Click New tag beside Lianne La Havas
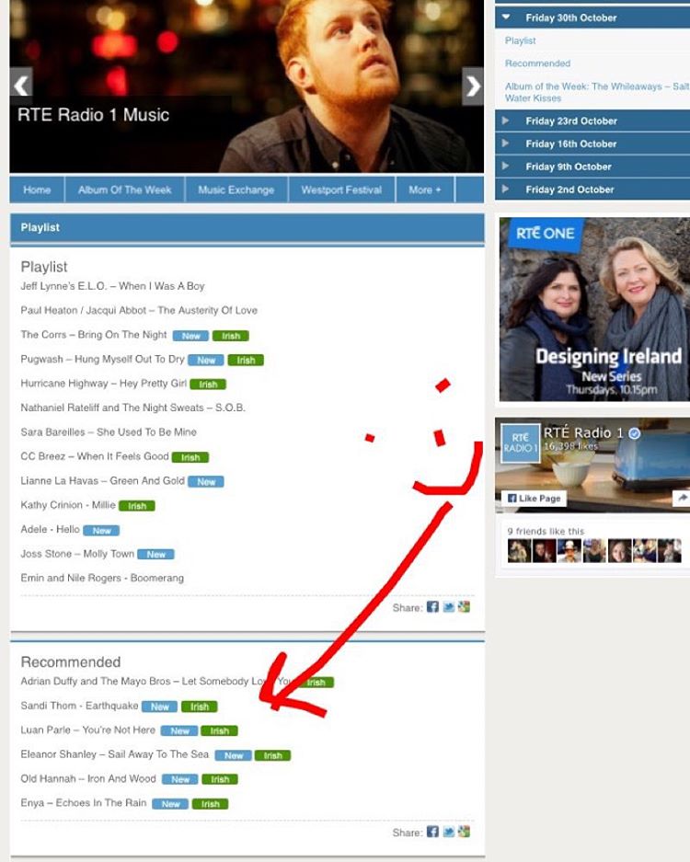Image resolution: width=690 pixels, height=862 pixels. pyautogui.click(x=206, y=481)
